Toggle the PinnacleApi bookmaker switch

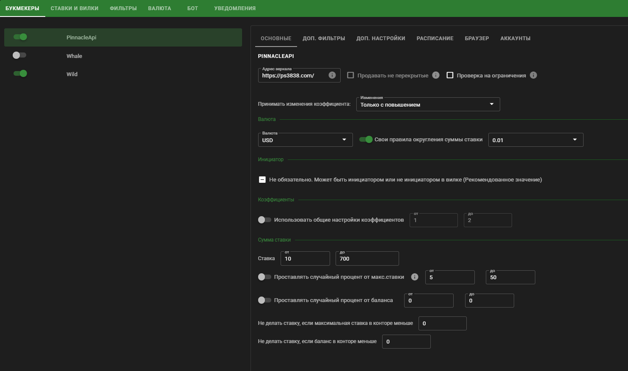point(20,37)
